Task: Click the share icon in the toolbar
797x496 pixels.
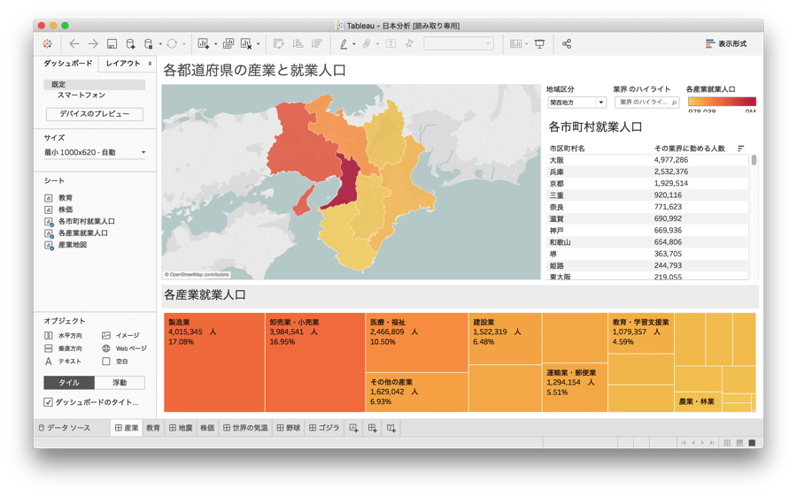Action: click(x=567, y=43)
